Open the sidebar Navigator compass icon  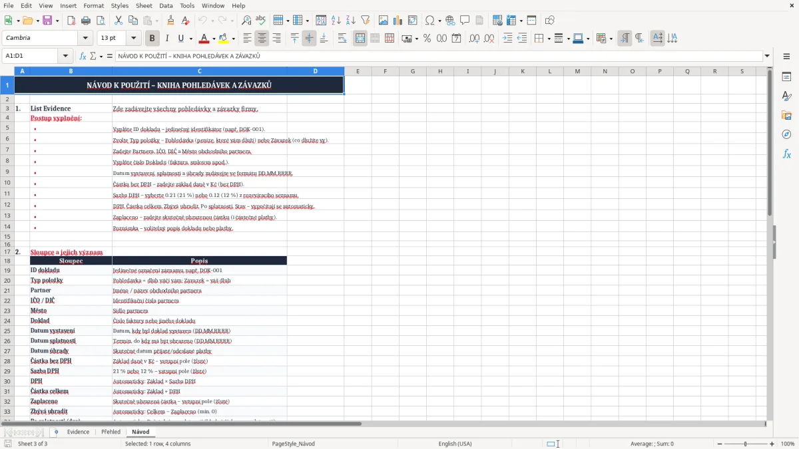(786, 134)
